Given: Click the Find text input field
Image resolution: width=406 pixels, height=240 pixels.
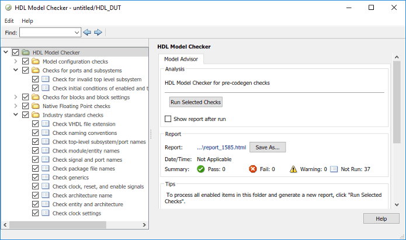Looking at the screenshot, I should (47, 33).
